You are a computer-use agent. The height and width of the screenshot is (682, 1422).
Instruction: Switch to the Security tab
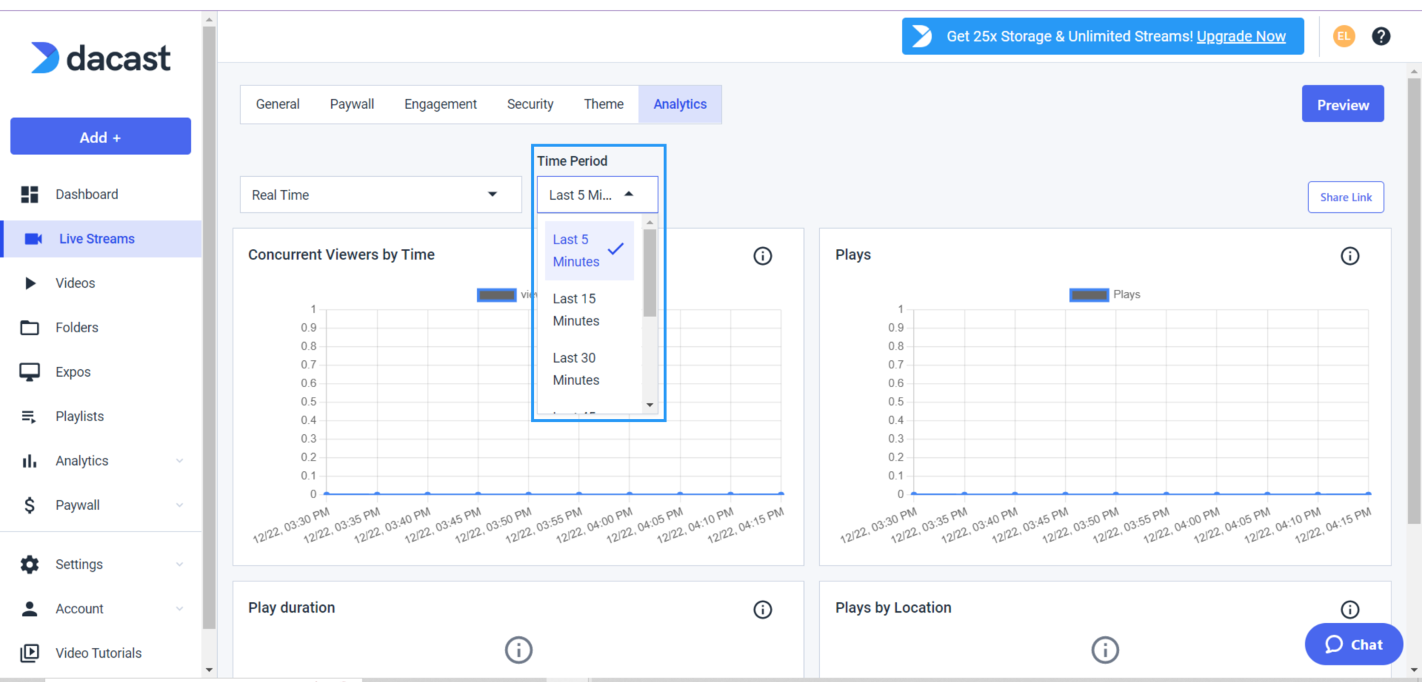[x=530, y=104]
